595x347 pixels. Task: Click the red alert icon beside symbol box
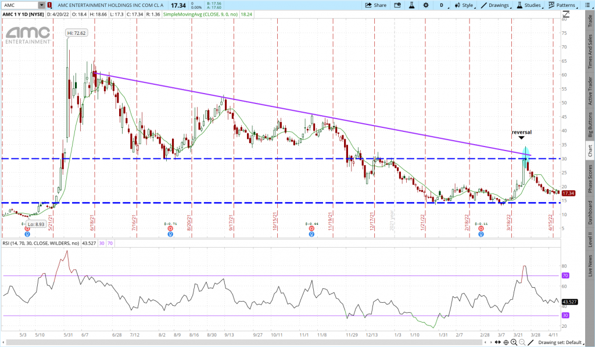coord(49,5)
